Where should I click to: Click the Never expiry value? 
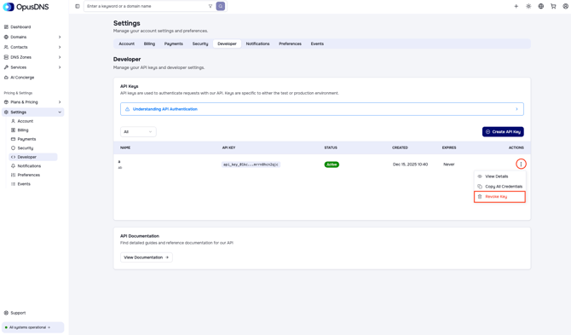(449, 165)
